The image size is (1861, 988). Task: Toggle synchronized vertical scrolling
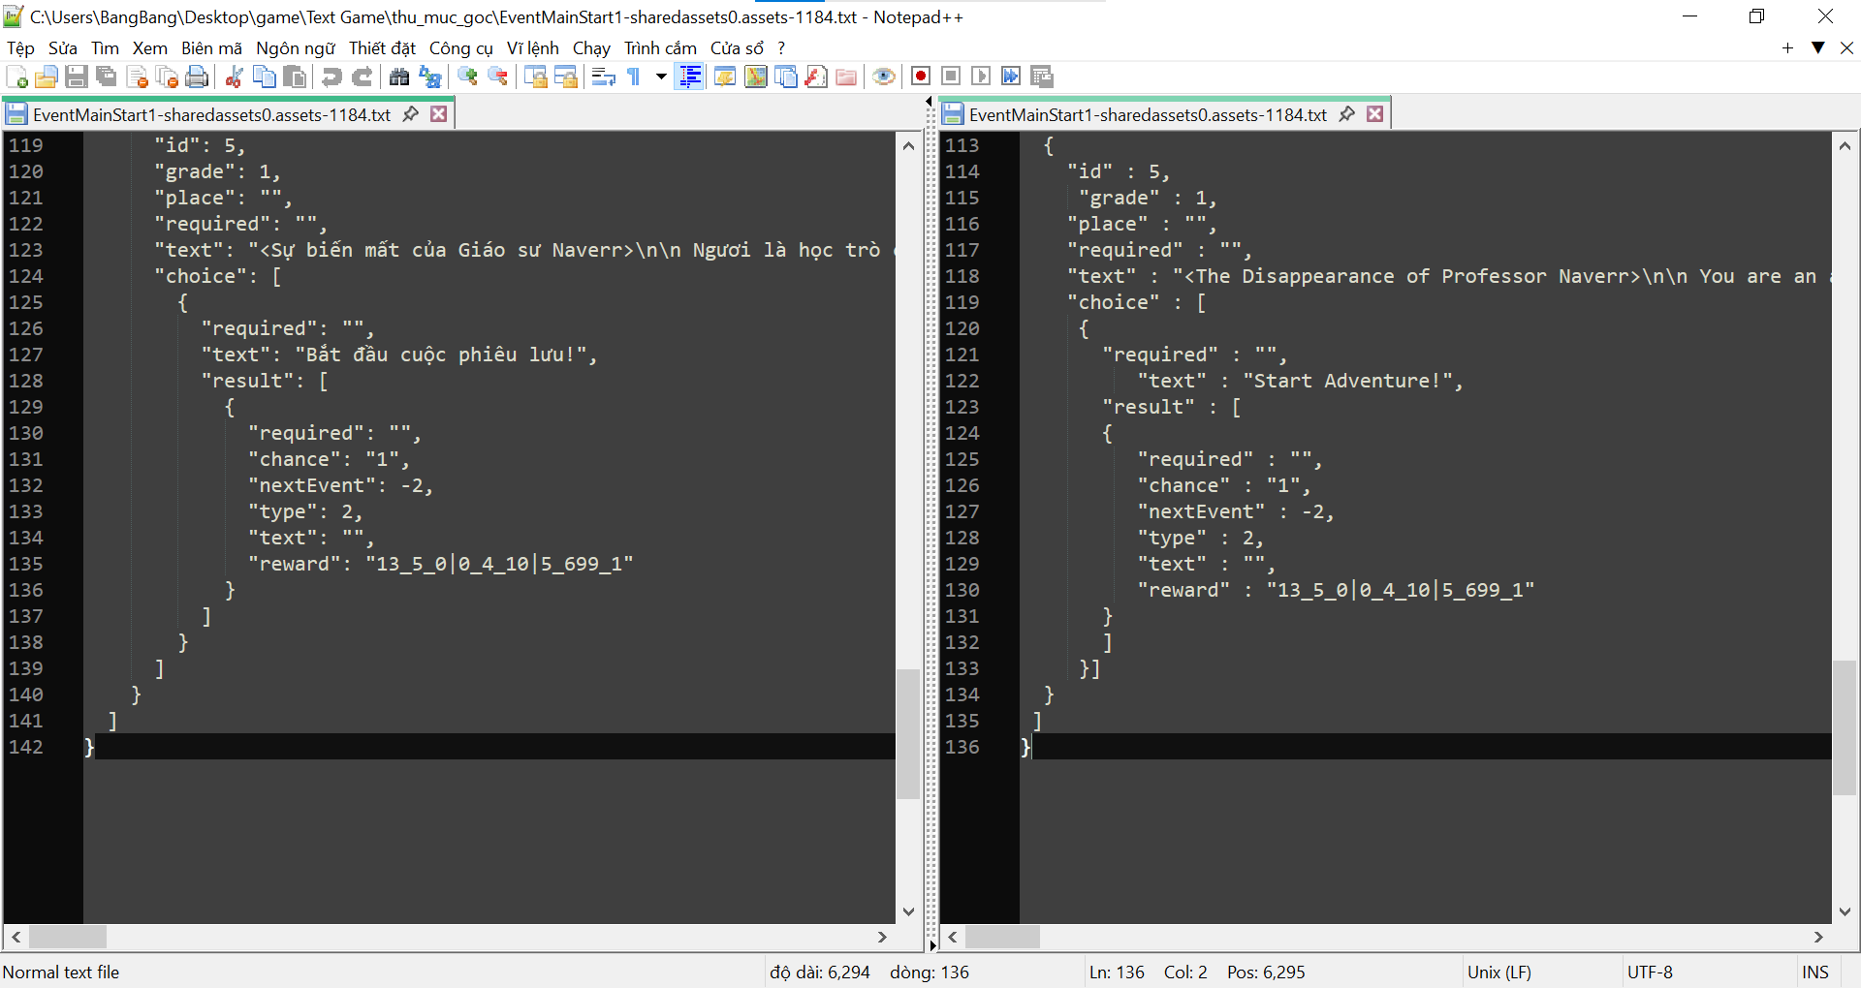(x=535, y=77)
